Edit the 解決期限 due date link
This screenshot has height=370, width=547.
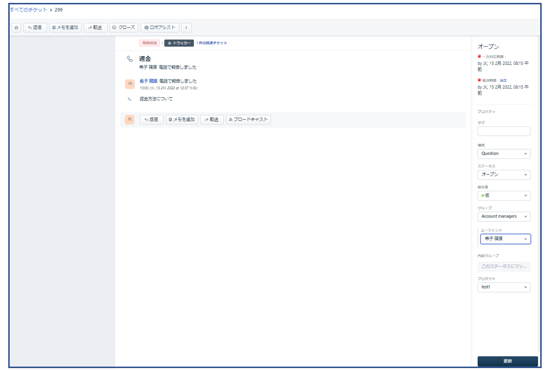coord(503,80)
